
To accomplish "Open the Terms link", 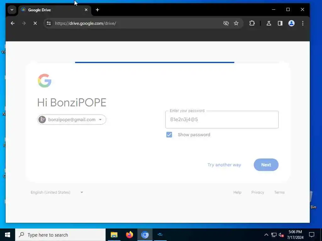I will click(279, 192).
